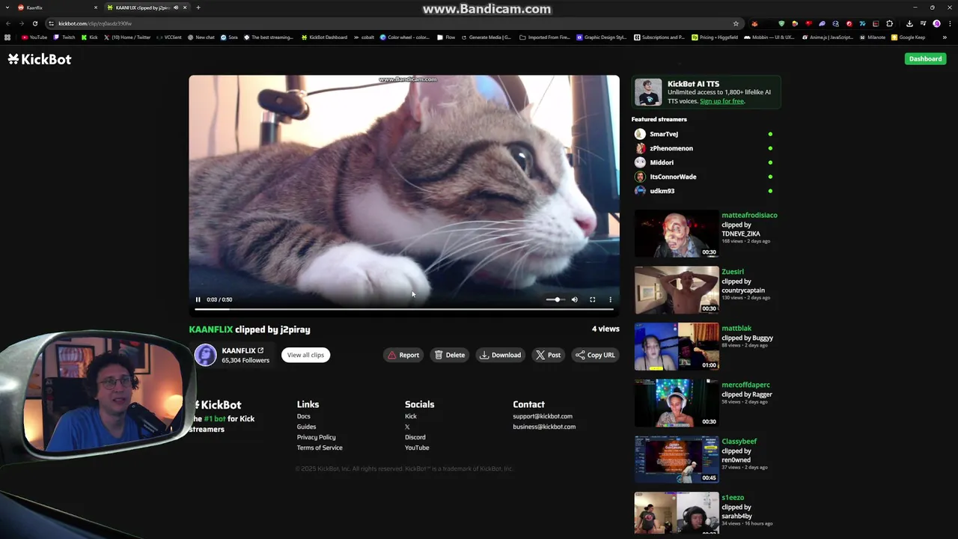Follow the Sign up for free link

[721, 101]
